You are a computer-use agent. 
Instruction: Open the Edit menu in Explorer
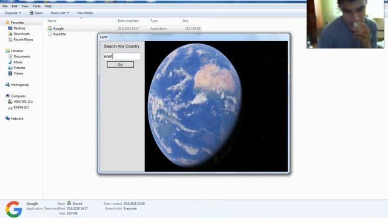pos(15,6)
